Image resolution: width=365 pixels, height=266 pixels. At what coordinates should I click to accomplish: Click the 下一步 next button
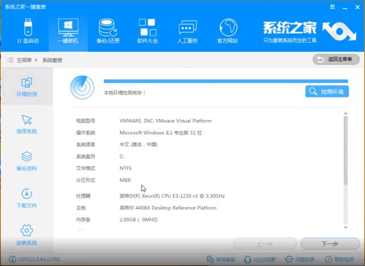(330, 244)
